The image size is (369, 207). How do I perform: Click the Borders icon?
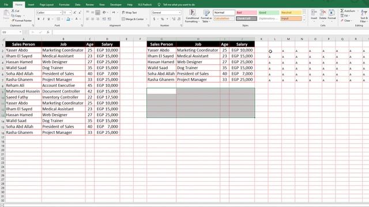click(x=58, y=19)
